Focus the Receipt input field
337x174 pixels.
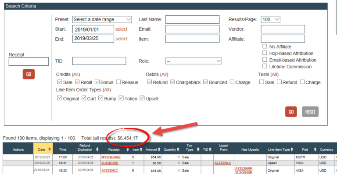click(x=29, y=61)
